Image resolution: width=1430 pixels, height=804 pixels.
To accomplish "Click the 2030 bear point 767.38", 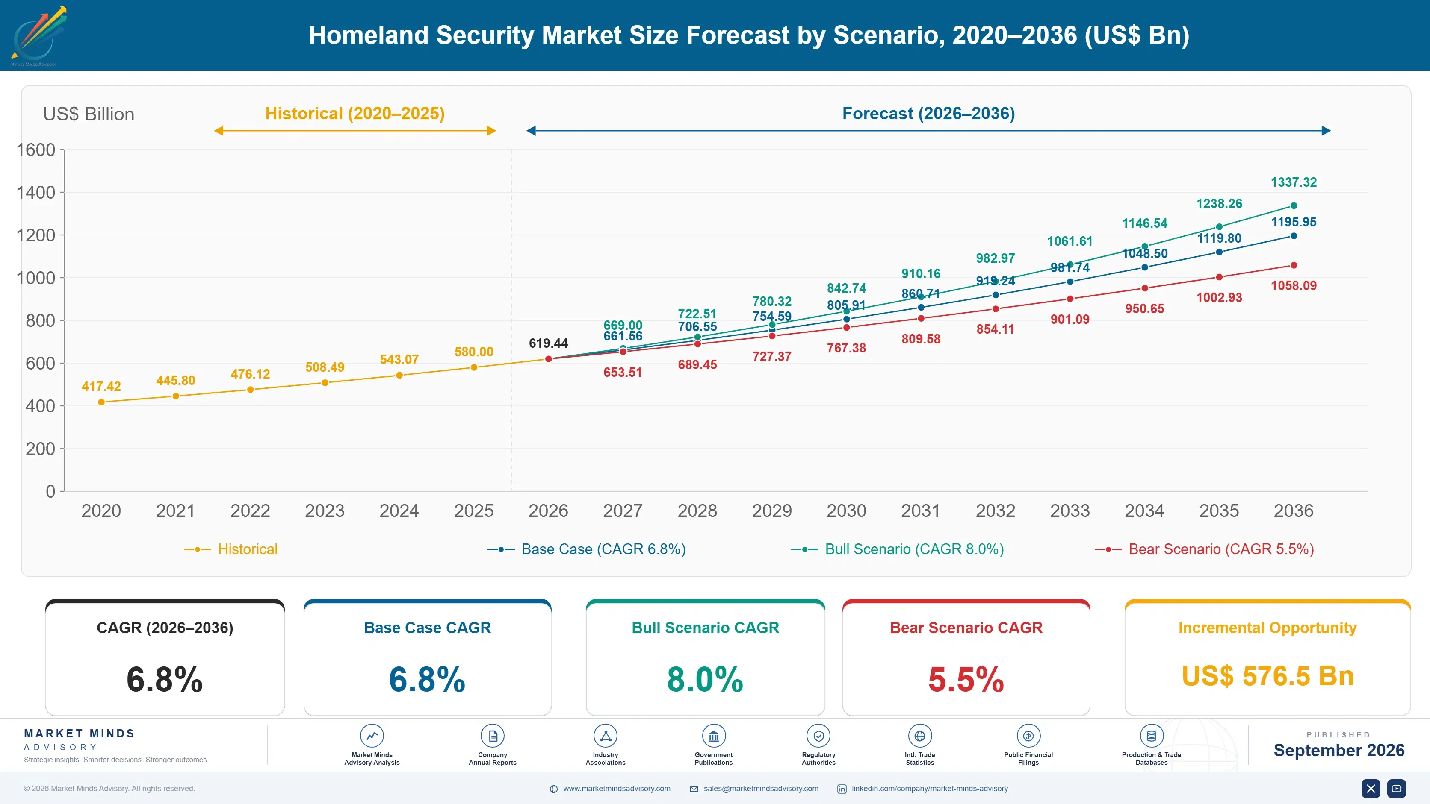I will coord(847,327).
